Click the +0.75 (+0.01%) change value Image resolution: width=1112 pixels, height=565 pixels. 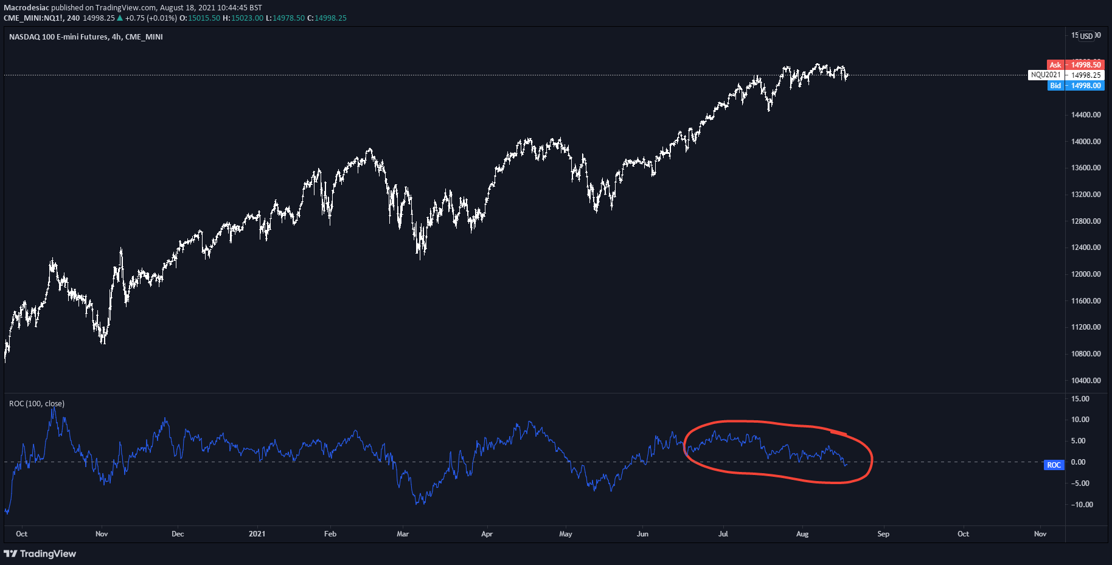(x=151, y=18)
